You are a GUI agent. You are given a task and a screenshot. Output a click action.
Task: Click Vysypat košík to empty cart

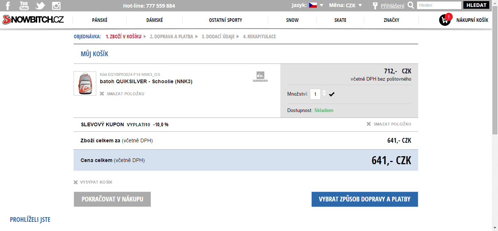(96, 182)
